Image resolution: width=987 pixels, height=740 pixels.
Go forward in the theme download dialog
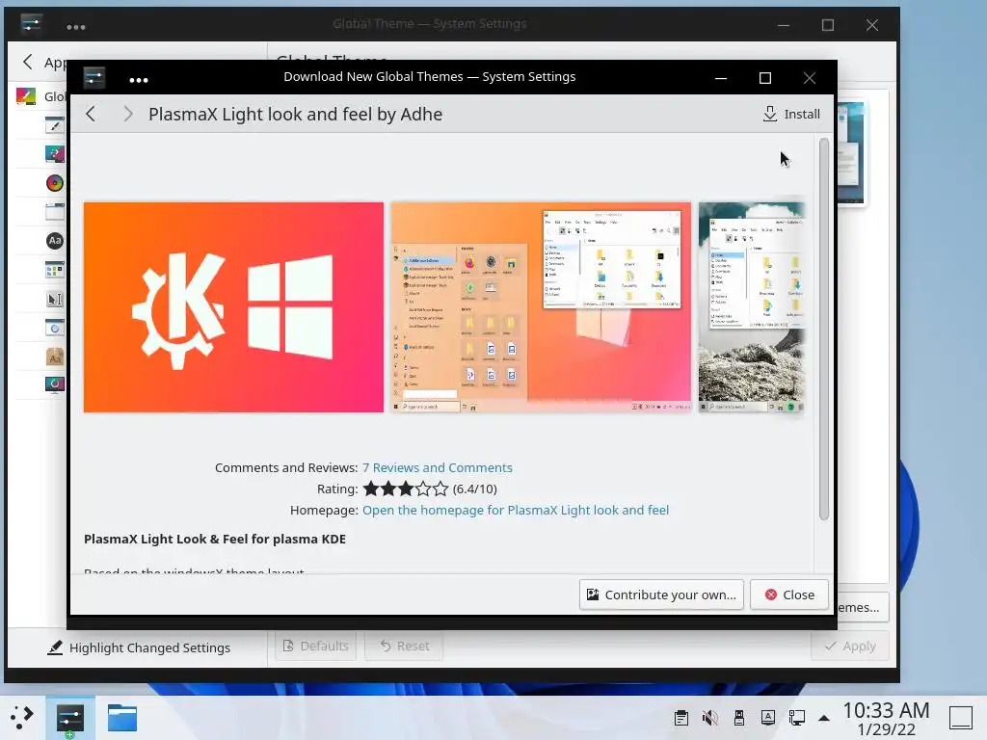[128, 114]
